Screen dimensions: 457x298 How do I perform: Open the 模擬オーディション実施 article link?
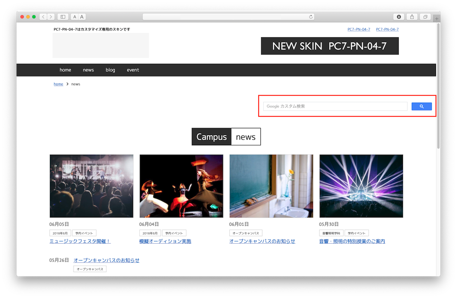(165, 241)
